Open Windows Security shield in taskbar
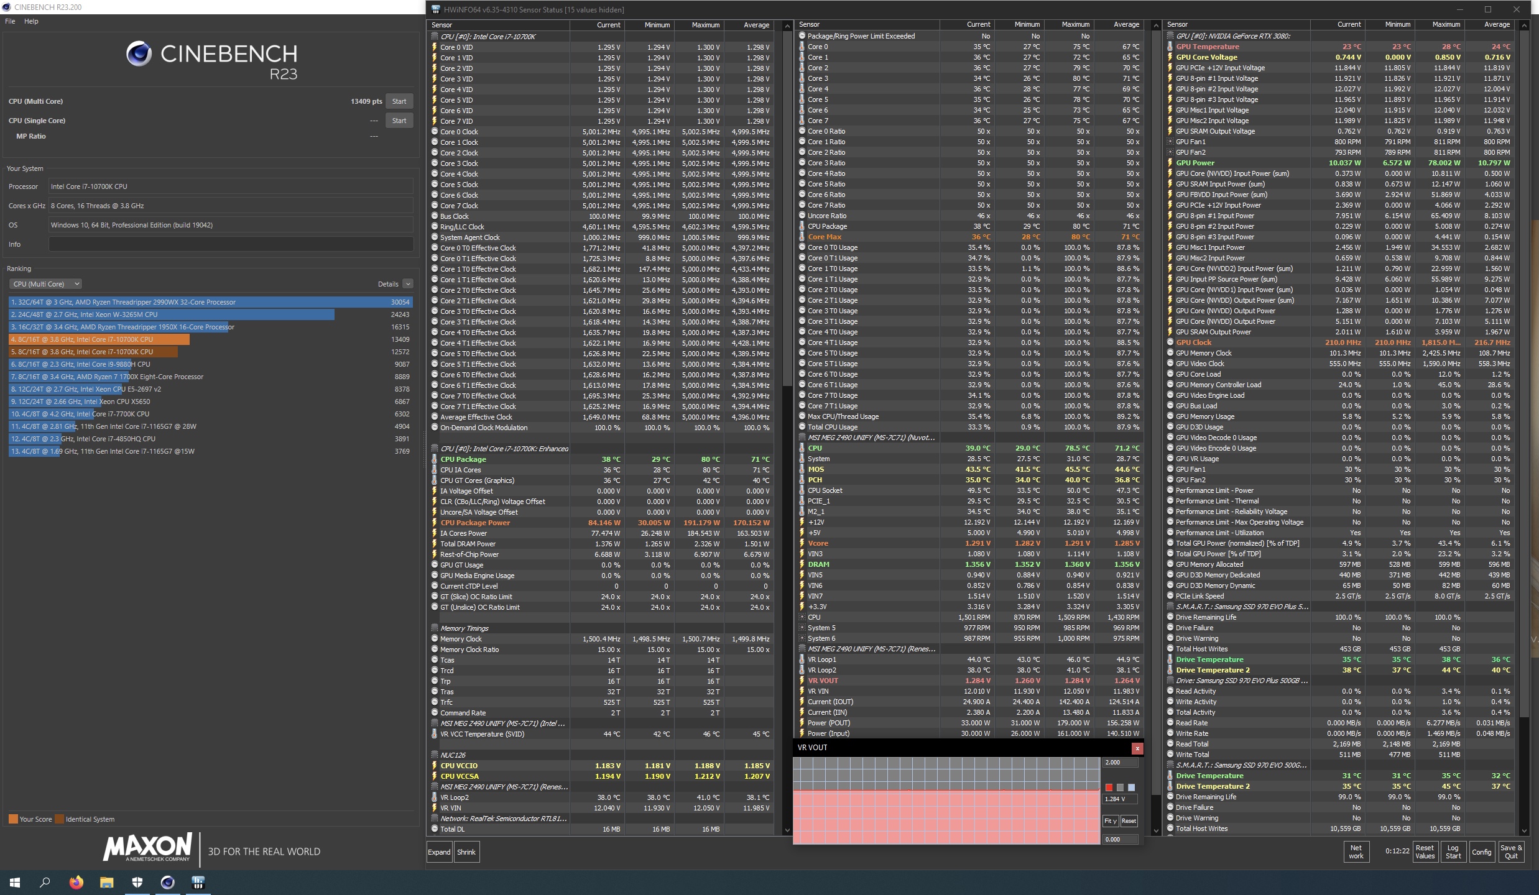The height and width of the screenshot is (895, 1539). pyautogui.click(x=137, y=882)
